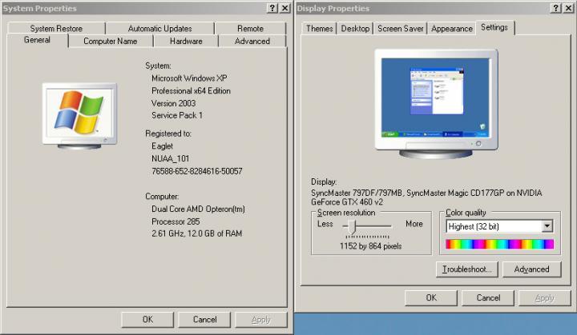Select the Computer Name tab
The width and height of the screenshot is (577, 335).
pos(110,41)
